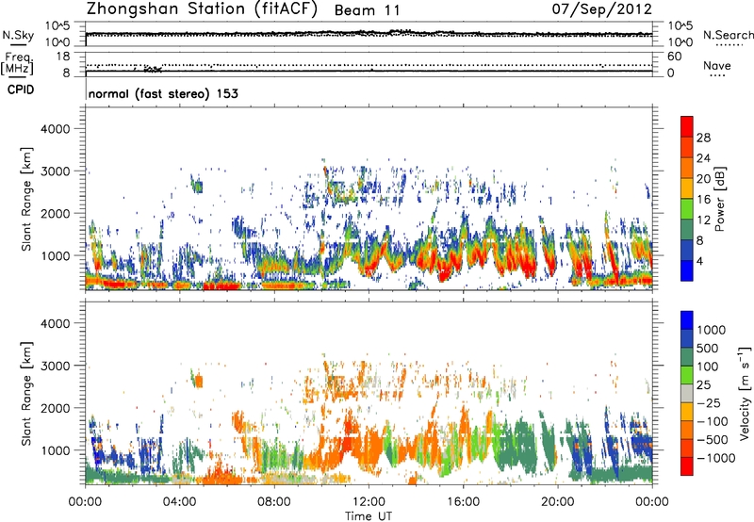This screenshot has height=522, width=754.
Task: Click the '-500' label on the Velocity scale
Action: point(713,440)
